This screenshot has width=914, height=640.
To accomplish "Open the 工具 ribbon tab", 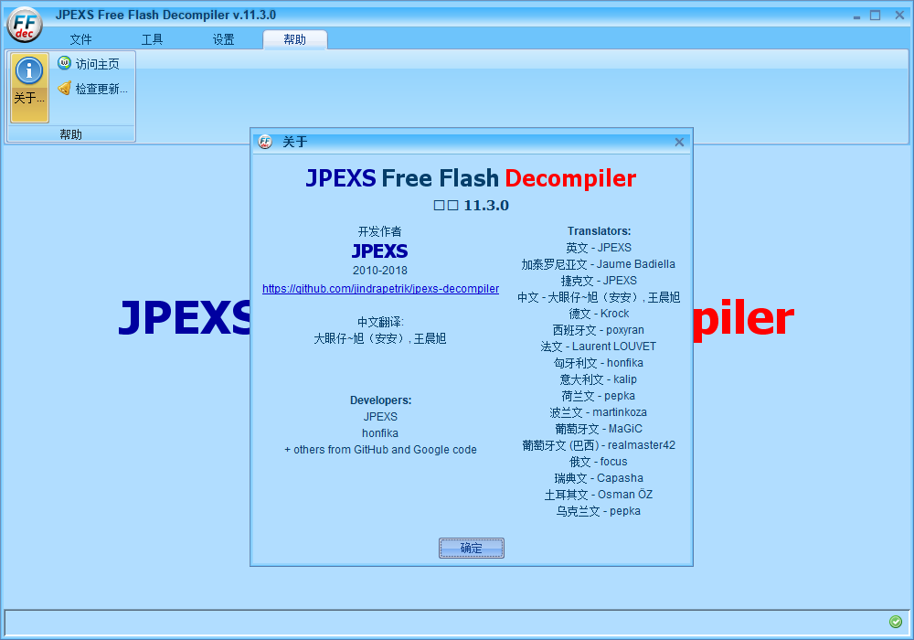I will 152,39.
